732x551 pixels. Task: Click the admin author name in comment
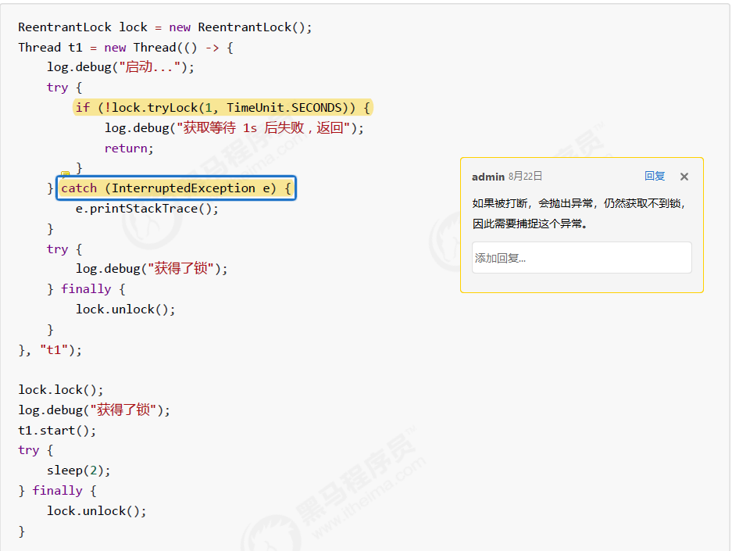click(487, 177)
